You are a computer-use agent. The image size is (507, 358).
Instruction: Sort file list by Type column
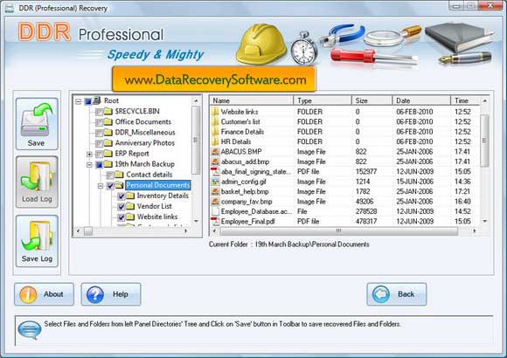click(x=323, y=100)
